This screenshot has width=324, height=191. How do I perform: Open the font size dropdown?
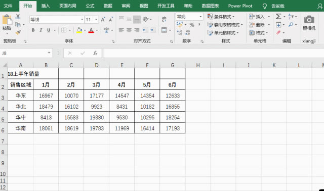point(96,20)
